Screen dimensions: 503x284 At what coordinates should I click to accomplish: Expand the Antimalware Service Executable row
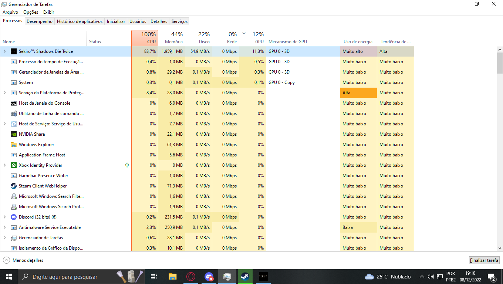click(5, 227)
